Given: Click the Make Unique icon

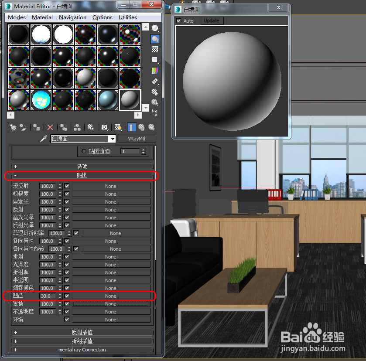Looking at the screenshot, I should [77, 127].
